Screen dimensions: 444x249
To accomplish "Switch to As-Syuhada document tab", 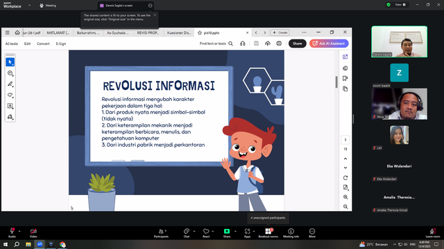I will (x=118, y=33).
